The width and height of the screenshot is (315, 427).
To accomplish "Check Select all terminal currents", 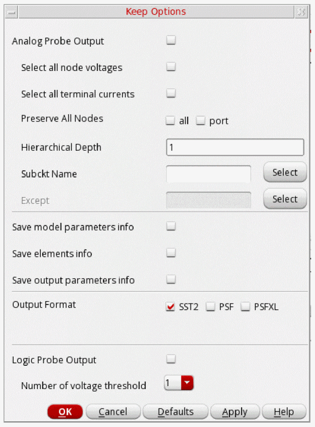I will [171, 93].
